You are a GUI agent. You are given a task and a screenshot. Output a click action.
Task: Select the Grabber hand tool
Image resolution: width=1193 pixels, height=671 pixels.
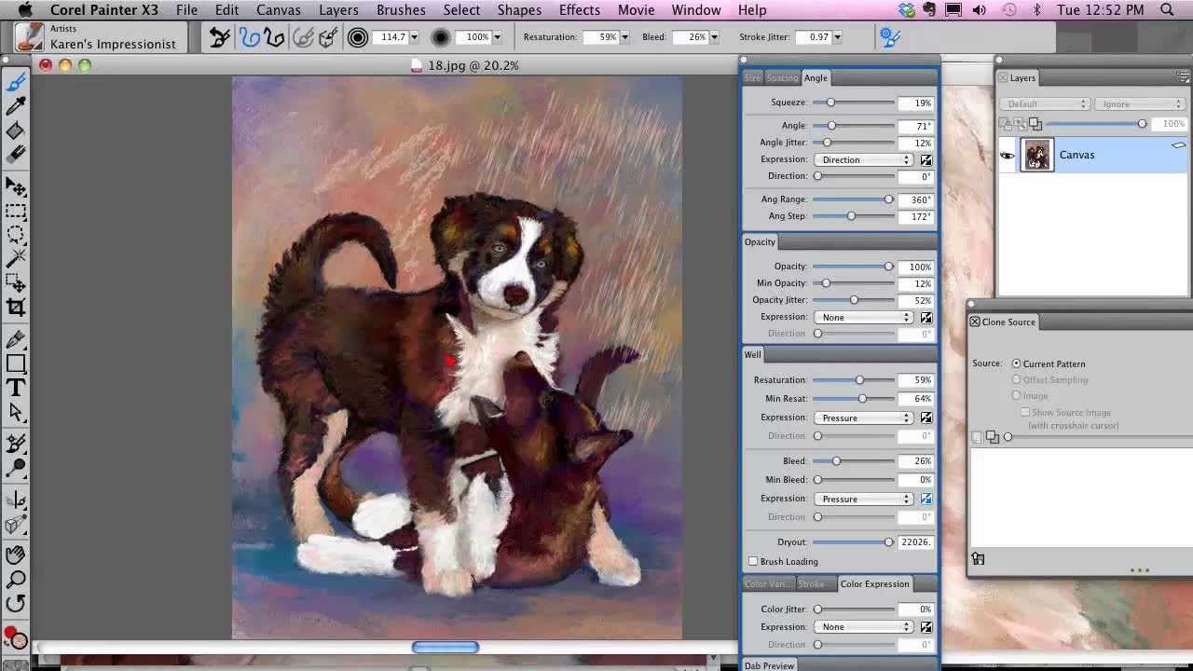(x=16, y=555)
